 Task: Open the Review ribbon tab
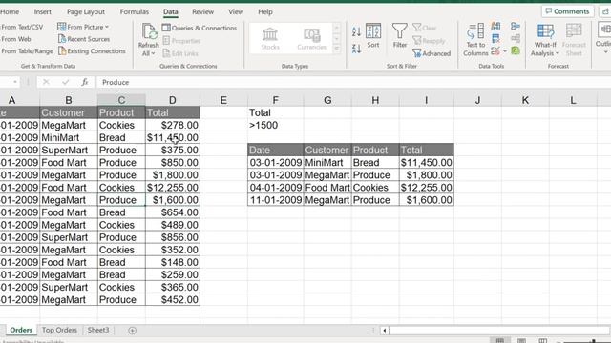tap(202, 11)
